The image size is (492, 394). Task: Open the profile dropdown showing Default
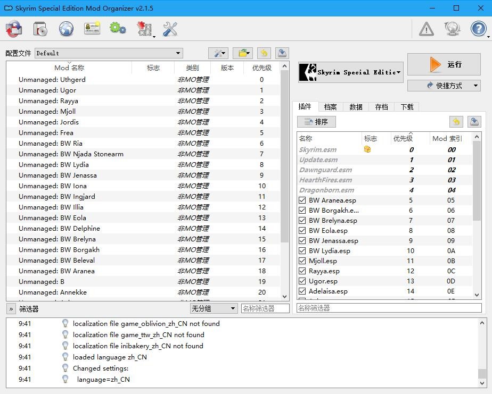point(109,53)
